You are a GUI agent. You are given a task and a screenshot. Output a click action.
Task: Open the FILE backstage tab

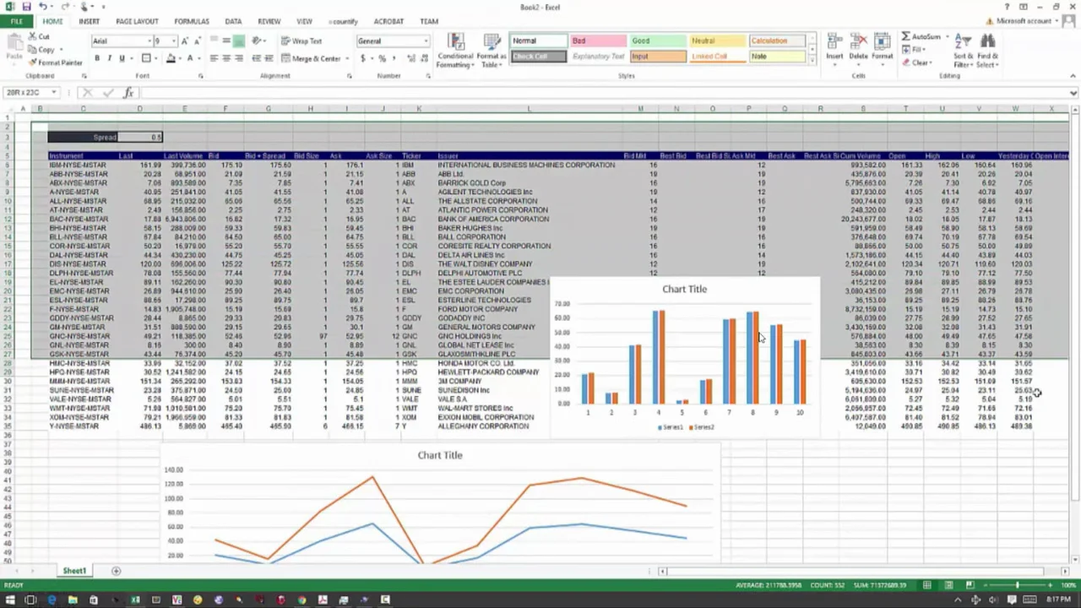point(16,21)
